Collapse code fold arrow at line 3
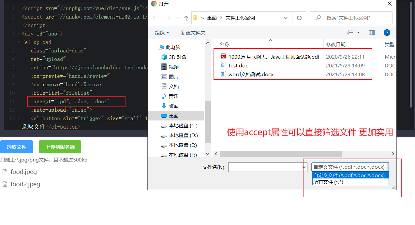This screenshot has height=225, width=415. [19, 34]
